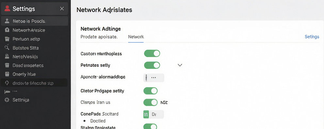Screen dimensions: 324x129
Task: Click the red user icon beside Settings
Action: coord(7,8)
